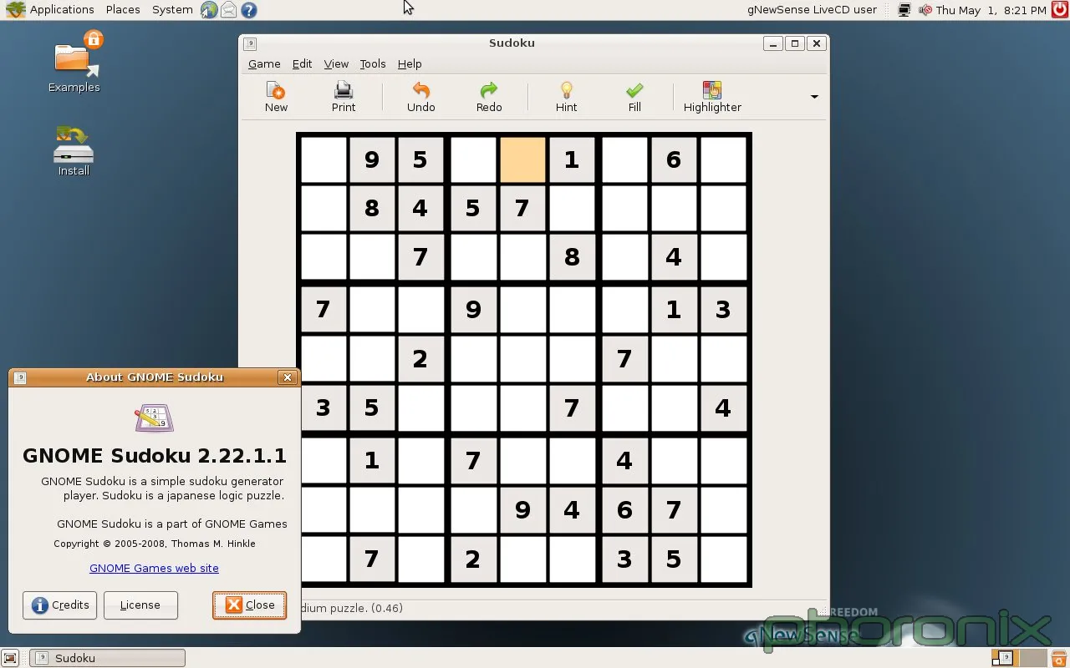This screenshot has height=668, width=1070.
Task: Close the About GNOME Sudoku dialog
Action: pos(249,605)
